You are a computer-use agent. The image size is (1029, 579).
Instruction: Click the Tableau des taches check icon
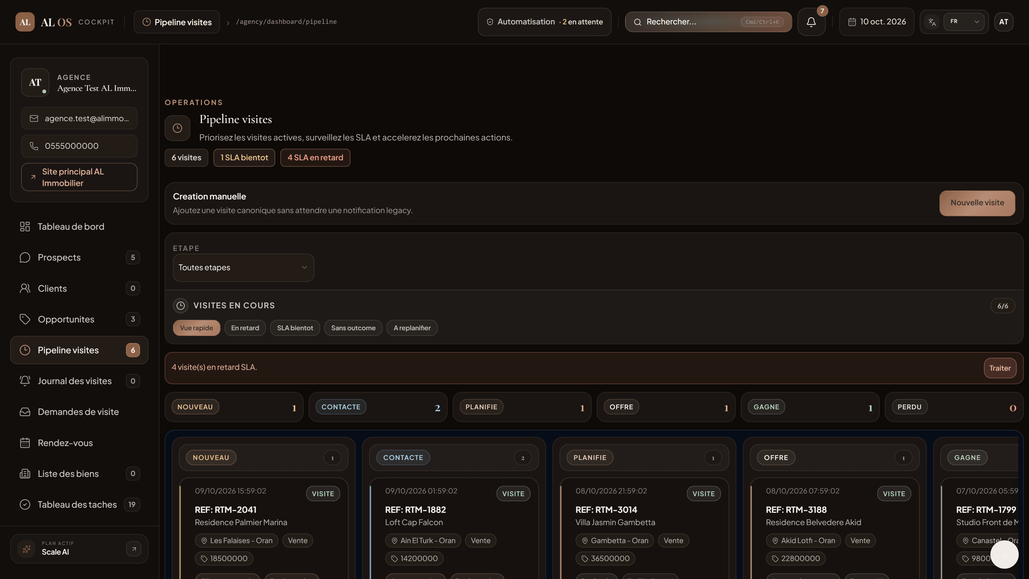pyautogui.click(x=25, y=505)
